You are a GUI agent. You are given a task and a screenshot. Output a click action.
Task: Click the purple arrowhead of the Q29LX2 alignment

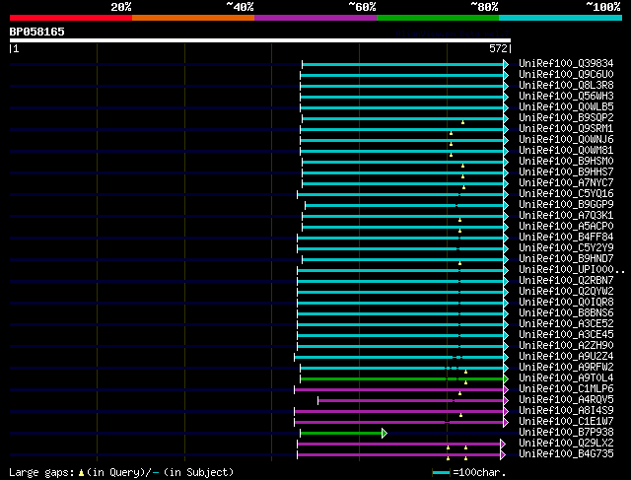502,444
